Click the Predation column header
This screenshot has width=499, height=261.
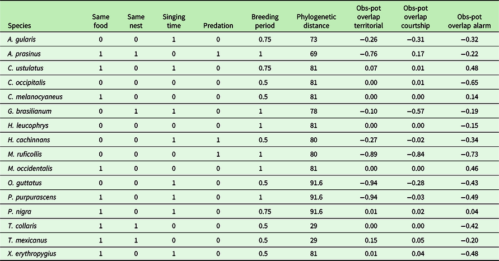click(218, 26)
